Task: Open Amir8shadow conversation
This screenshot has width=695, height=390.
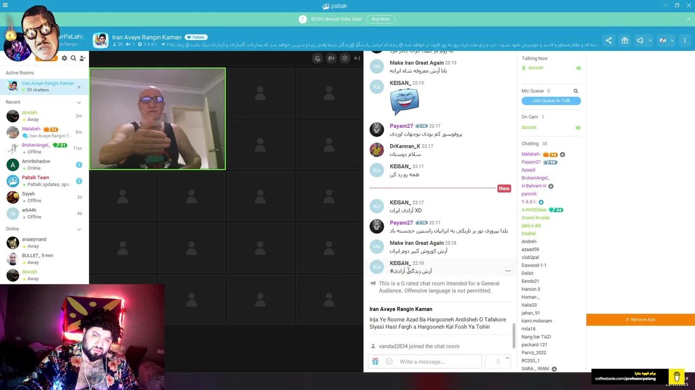Action: tap(44, 165)
